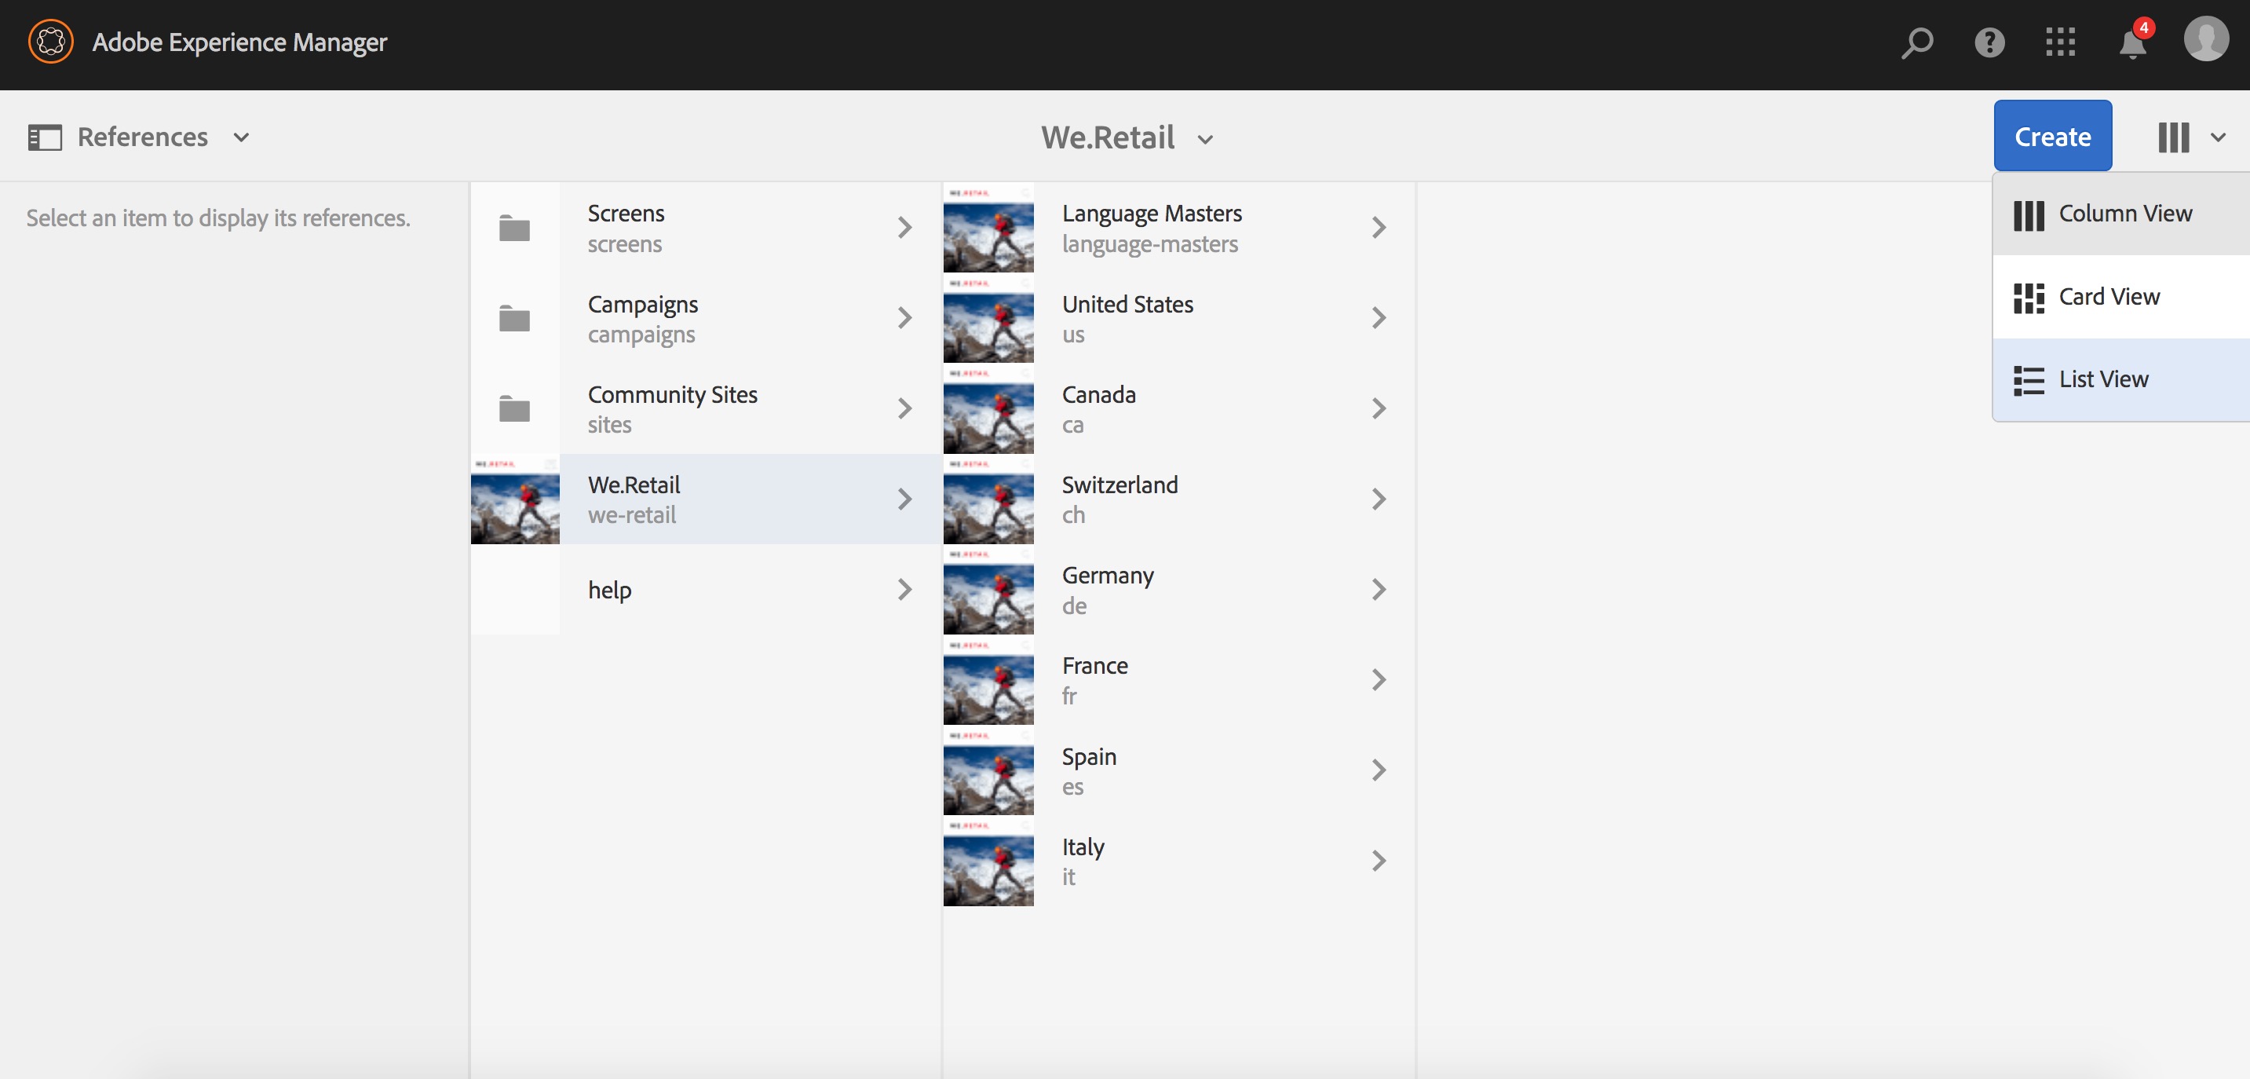
Task: Open the solutions grid switcher icon
Action: pos(2061,42)
